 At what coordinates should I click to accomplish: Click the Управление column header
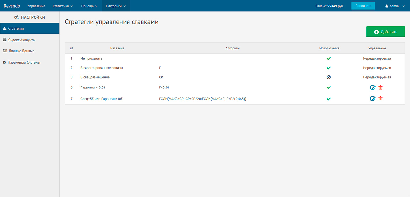[377, 48]
